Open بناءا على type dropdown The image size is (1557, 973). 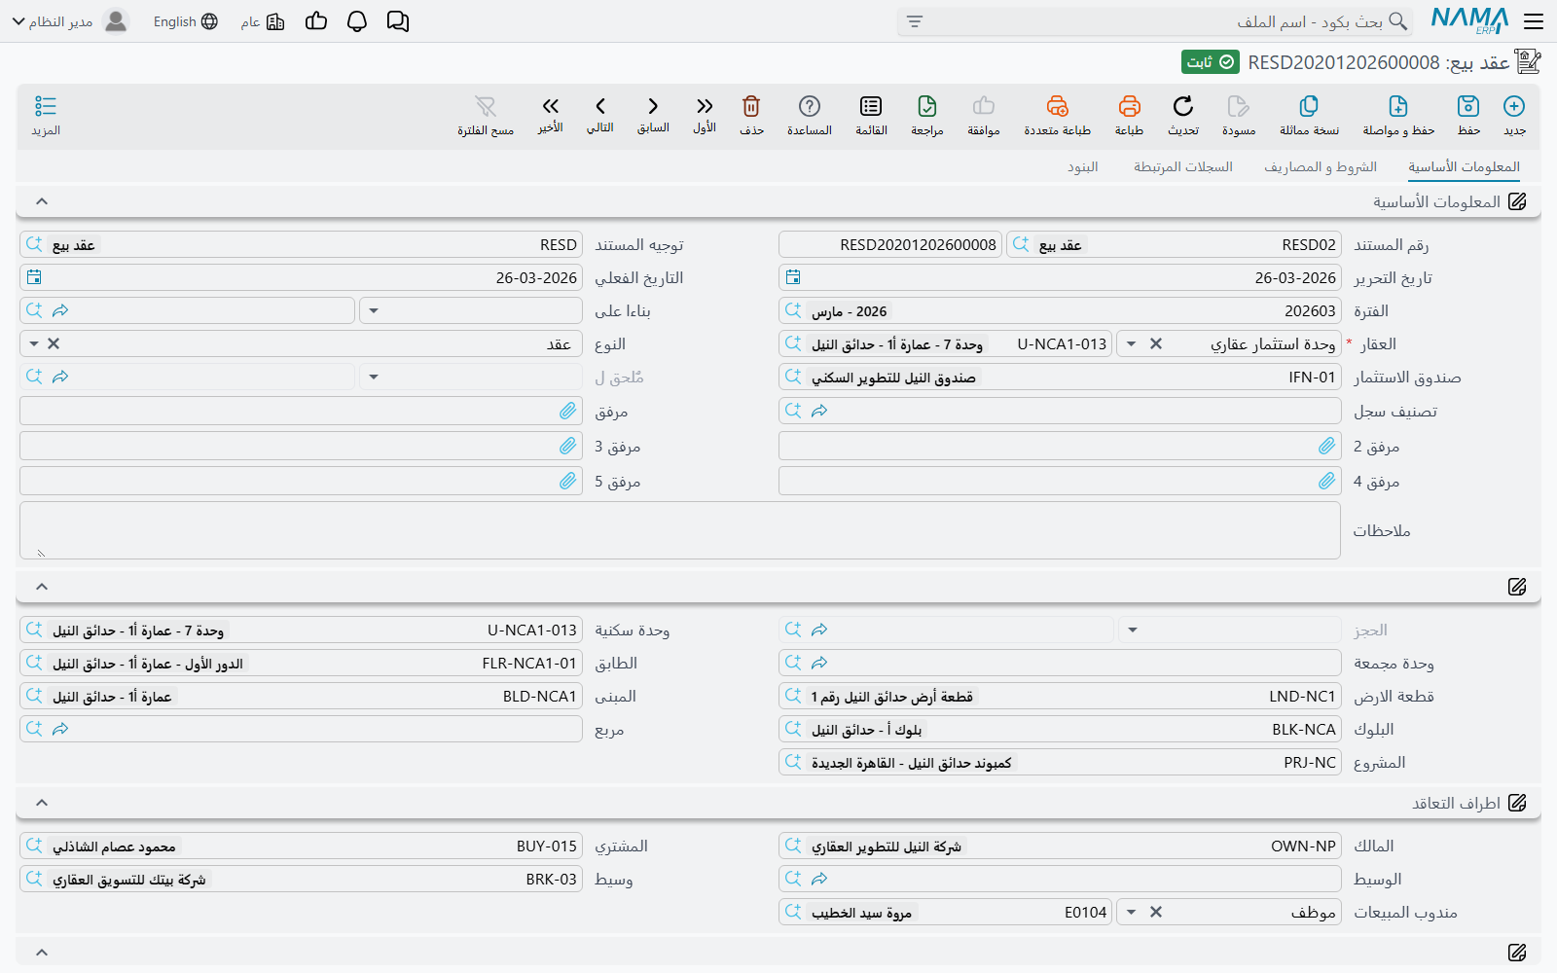374,311
